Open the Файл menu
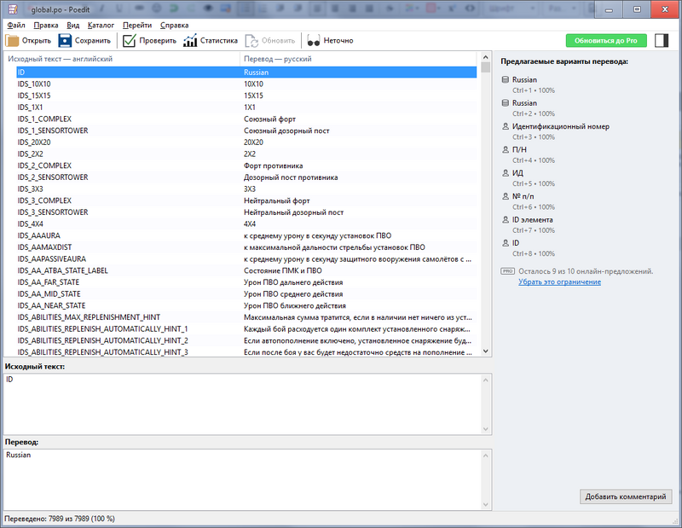This screenshot has height=528, width=682. 16,26
